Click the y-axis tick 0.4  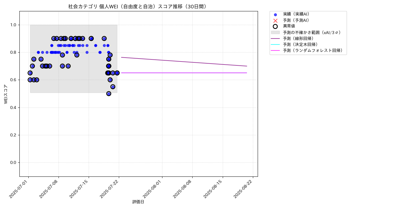14,107
